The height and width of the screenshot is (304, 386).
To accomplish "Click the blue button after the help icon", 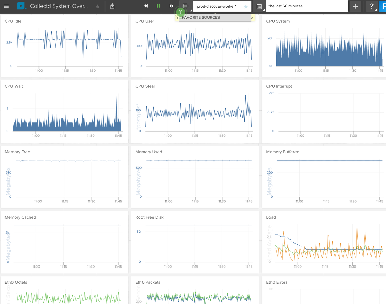I will coord(383,6).
